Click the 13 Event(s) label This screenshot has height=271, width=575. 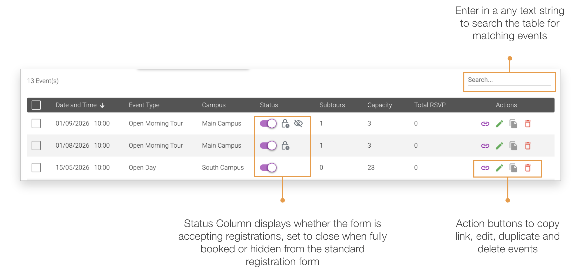[x=42, y=81]
